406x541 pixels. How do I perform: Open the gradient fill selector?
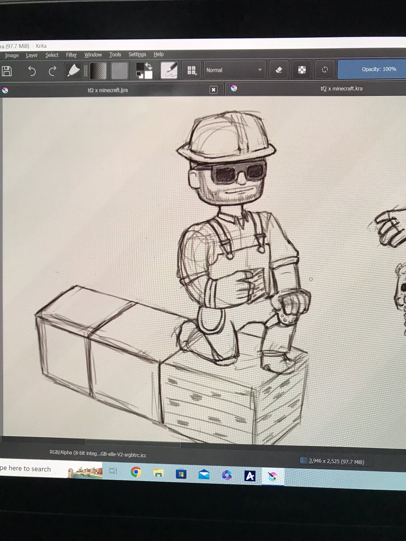click(98, 70)
